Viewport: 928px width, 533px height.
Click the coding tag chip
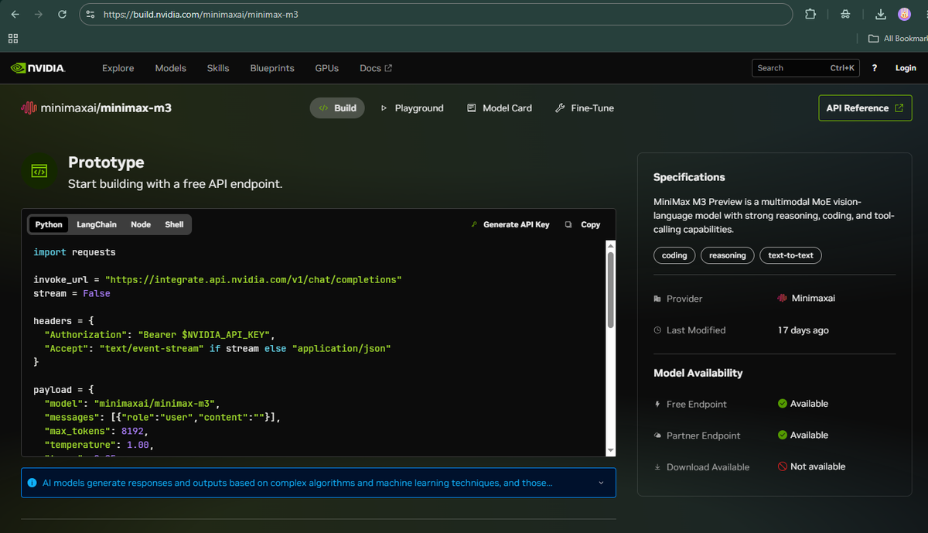(x=674, y=255)
